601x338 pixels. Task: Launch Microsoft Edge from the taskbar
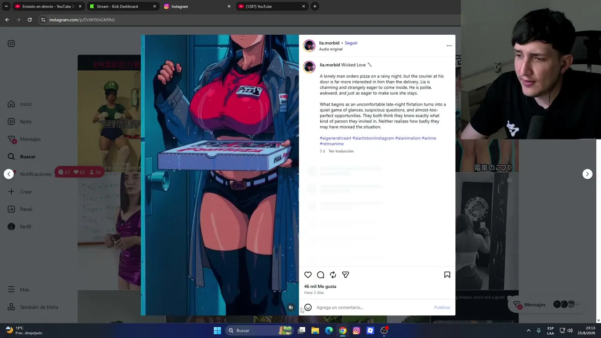point(329,330)
